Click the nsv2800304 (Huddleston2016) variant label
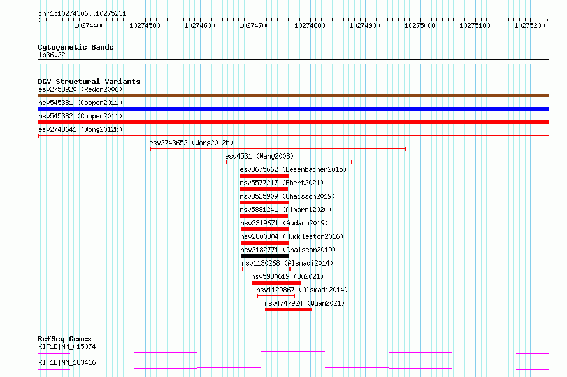Viewport: 567px width, 377px height. coord(292,236)
